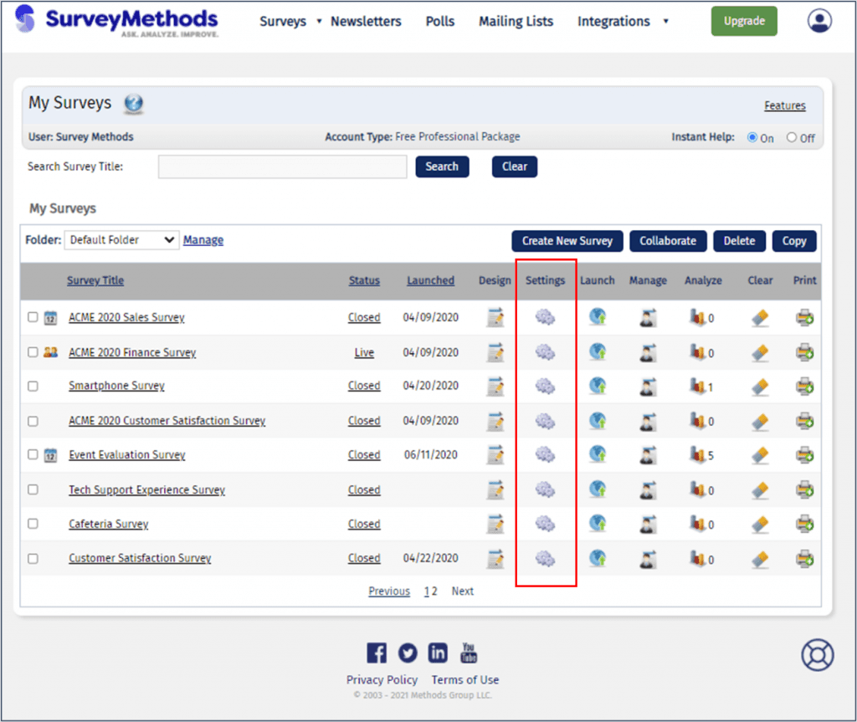The image size is (857, 722).
Task: Open the Newsletters menu
Action: 366,21
